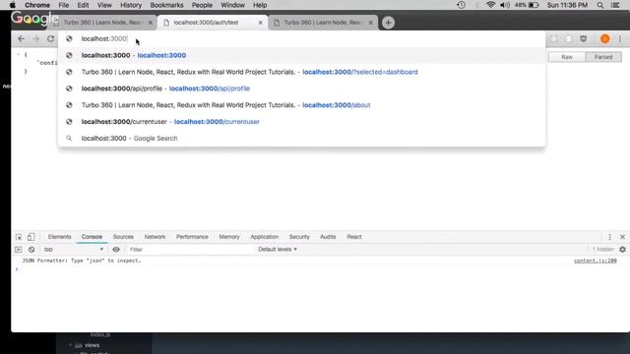Click the browser forward arrow

[35, 38]
